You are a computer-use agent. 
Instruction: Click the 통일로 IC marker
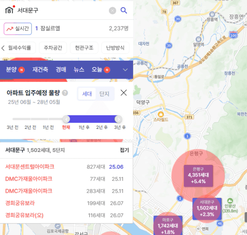[151, 77]
